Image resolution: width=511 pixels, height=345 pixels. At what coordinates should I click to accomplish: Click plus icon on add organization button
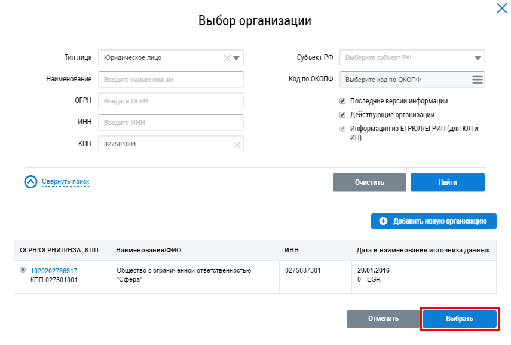coord(384,221)
